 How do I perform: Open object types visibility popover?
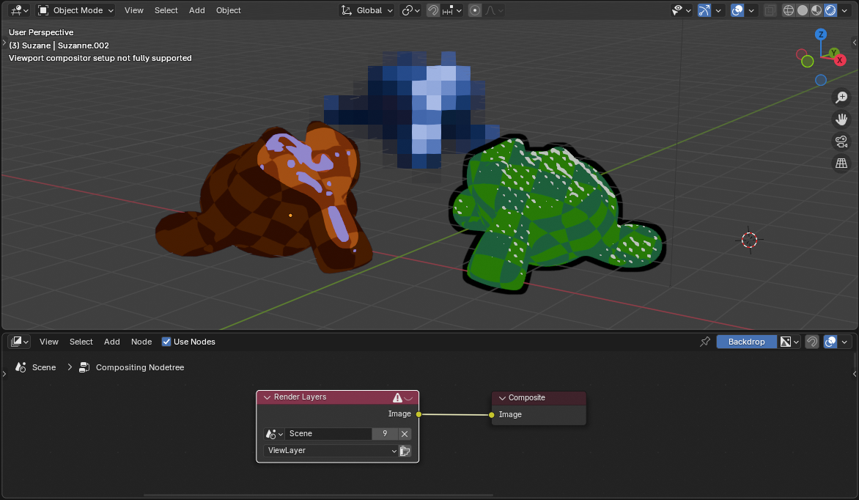[682, 10]
